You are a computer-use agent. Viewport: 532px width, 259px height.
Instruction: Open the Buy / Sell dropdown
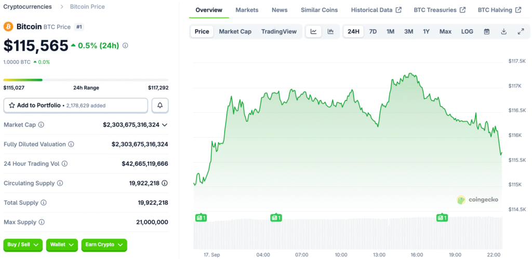[23, 245]
